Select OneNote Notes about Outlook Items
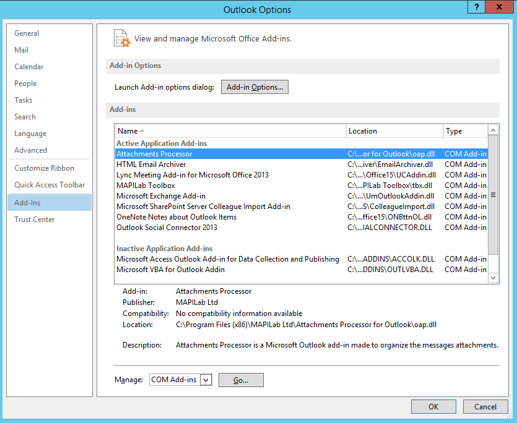 (x=302, y=217)
